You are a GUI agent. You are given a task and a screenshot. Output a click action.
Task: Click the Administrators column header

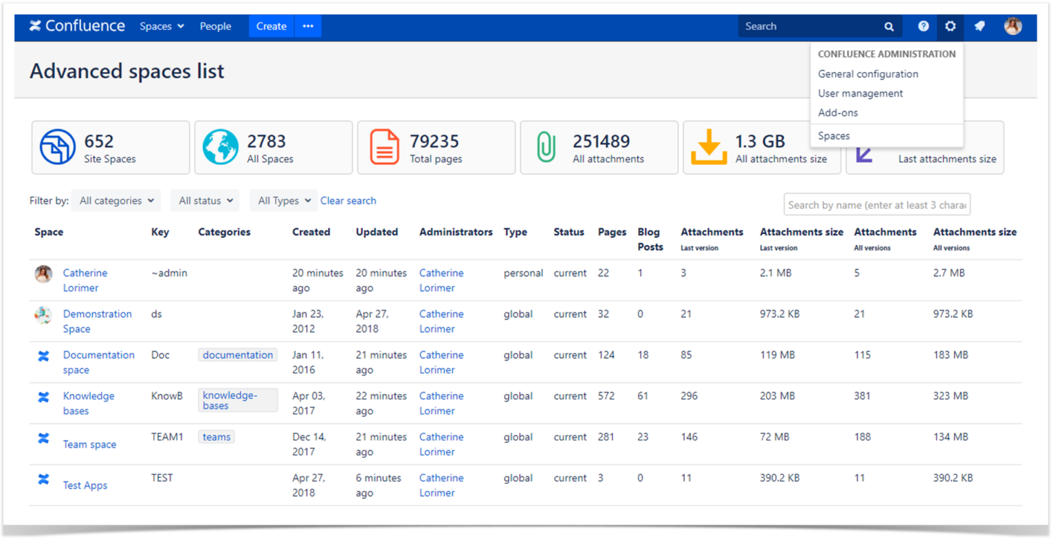pyautogui.click(x=456, y=232)
